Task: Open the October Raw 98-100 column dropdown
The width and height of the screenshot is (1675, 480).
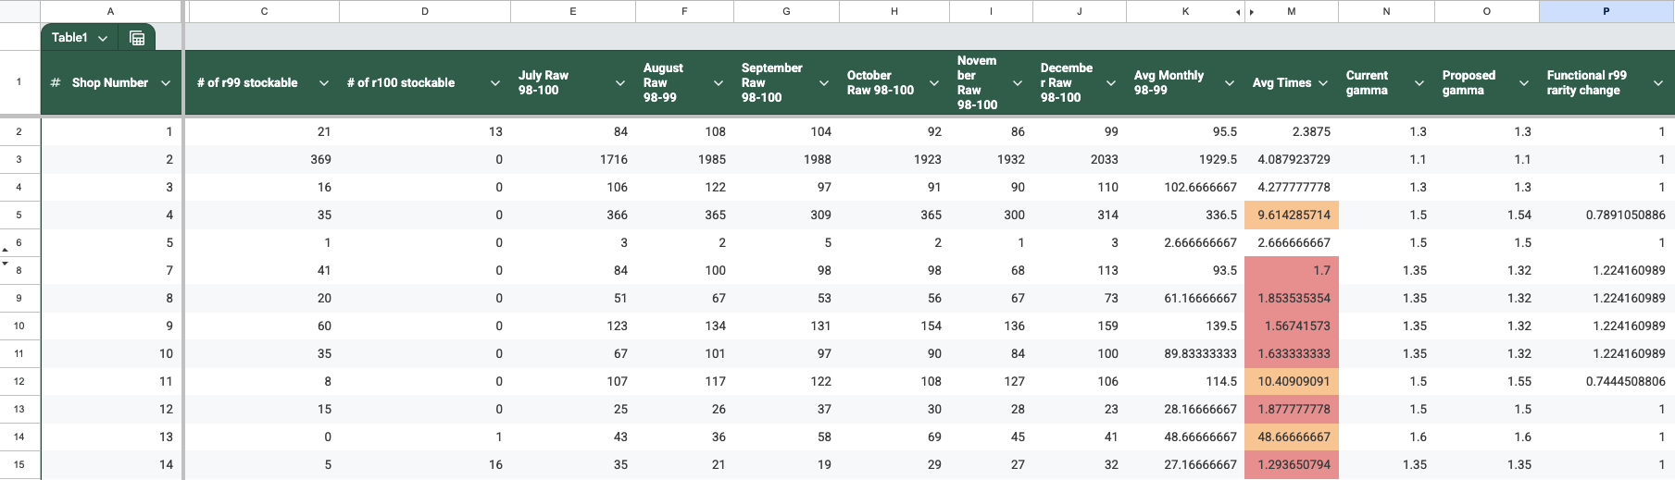Action: click(934, 83)
